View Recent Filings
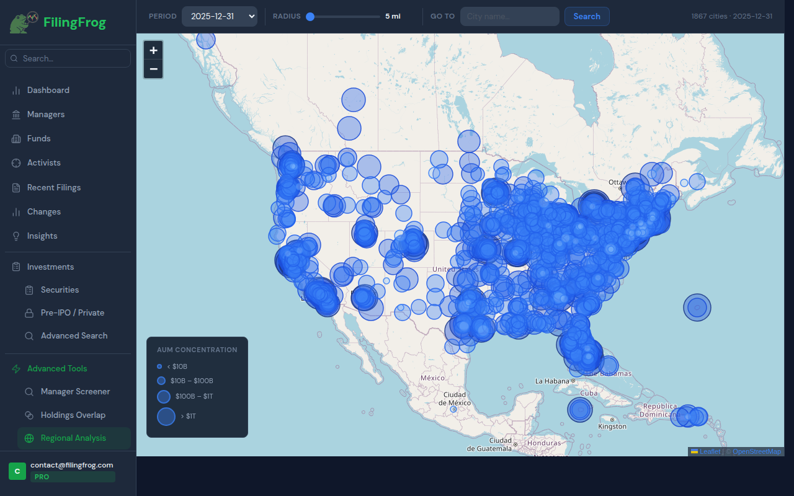 click(54, 187)
